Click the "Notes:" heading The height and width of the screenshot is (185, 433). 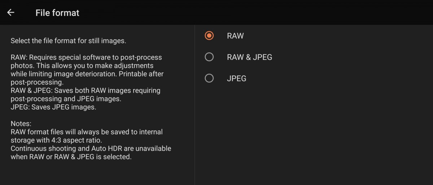coord(21,124)
